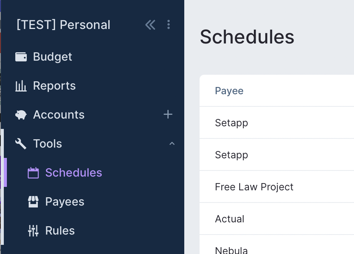This screenshot has width=354, height=254.
Task: Open the Budget page
Action: 53,57
